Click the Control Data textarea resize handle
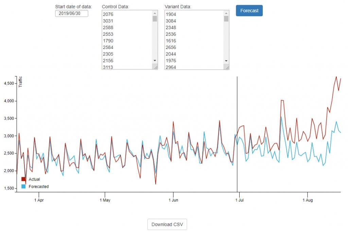Image resolution: width=348 pixels, height=232 pixels. tap(156, 67)
